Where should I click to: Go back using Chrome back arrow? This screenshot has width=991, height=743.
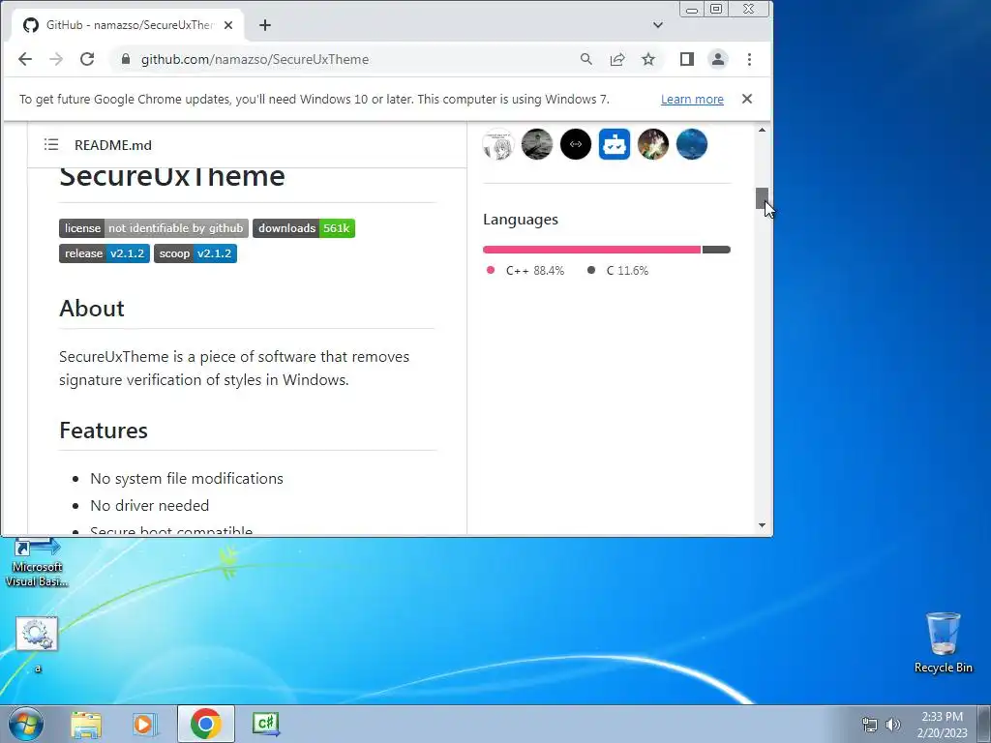click(24, 59)
